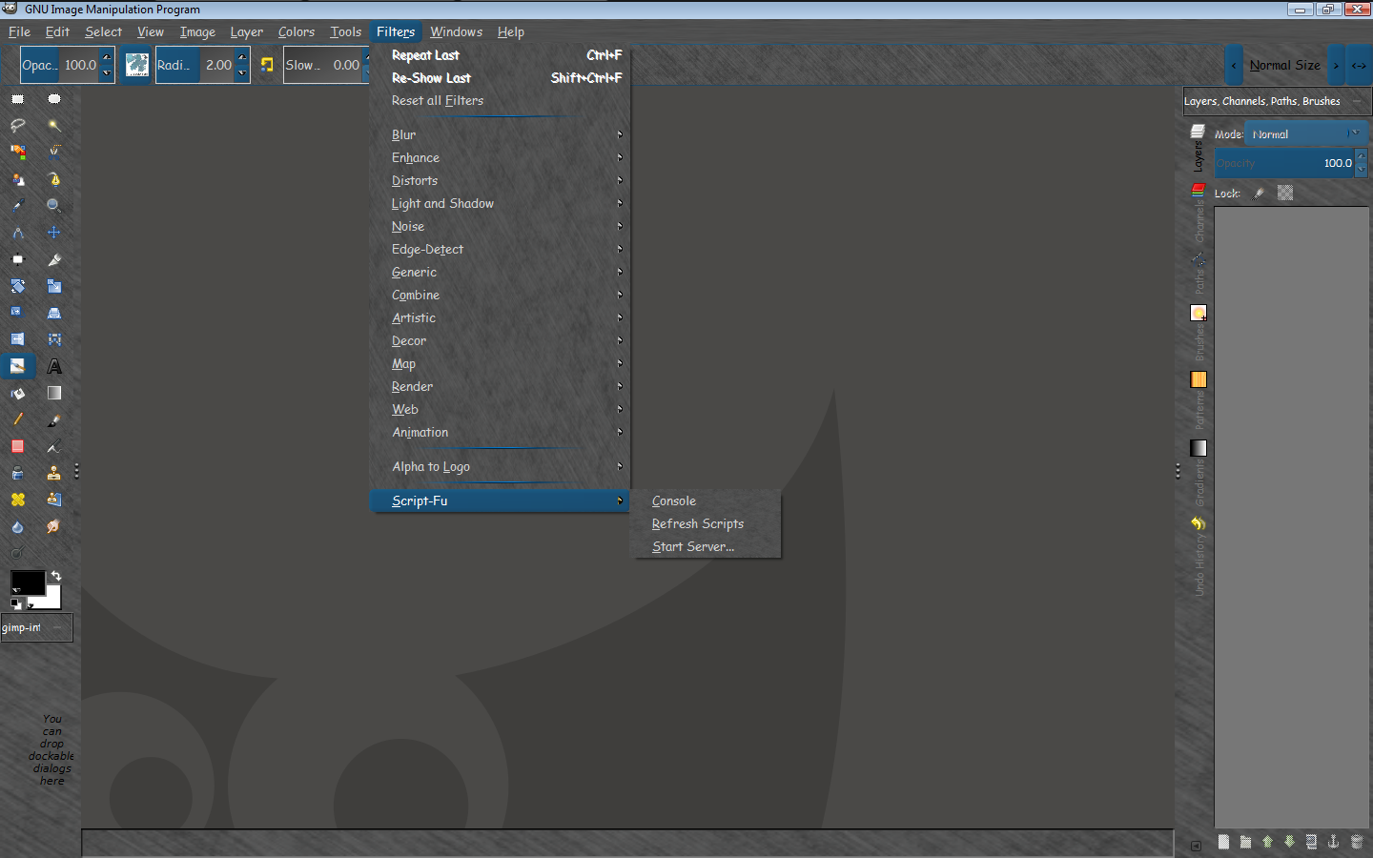
Task: Select the Smudge finger tool
Action: (54, 526)
